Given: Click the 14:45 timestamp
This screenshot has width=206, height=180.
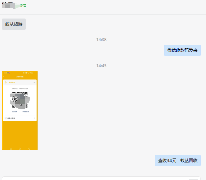Looking at the screenshot, I should pyautogui.click(x=101, y=66).
